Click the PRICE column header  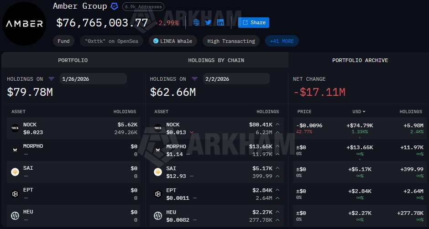(304, 112)
